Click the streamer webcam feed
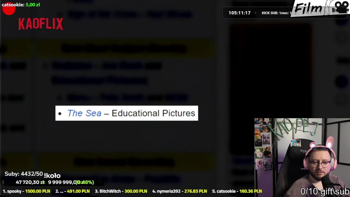The image size is (350, 197). [302, 158]
